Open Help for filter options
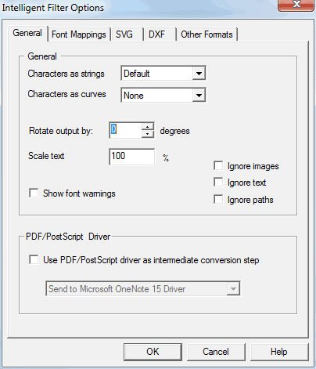 point(279,352)
